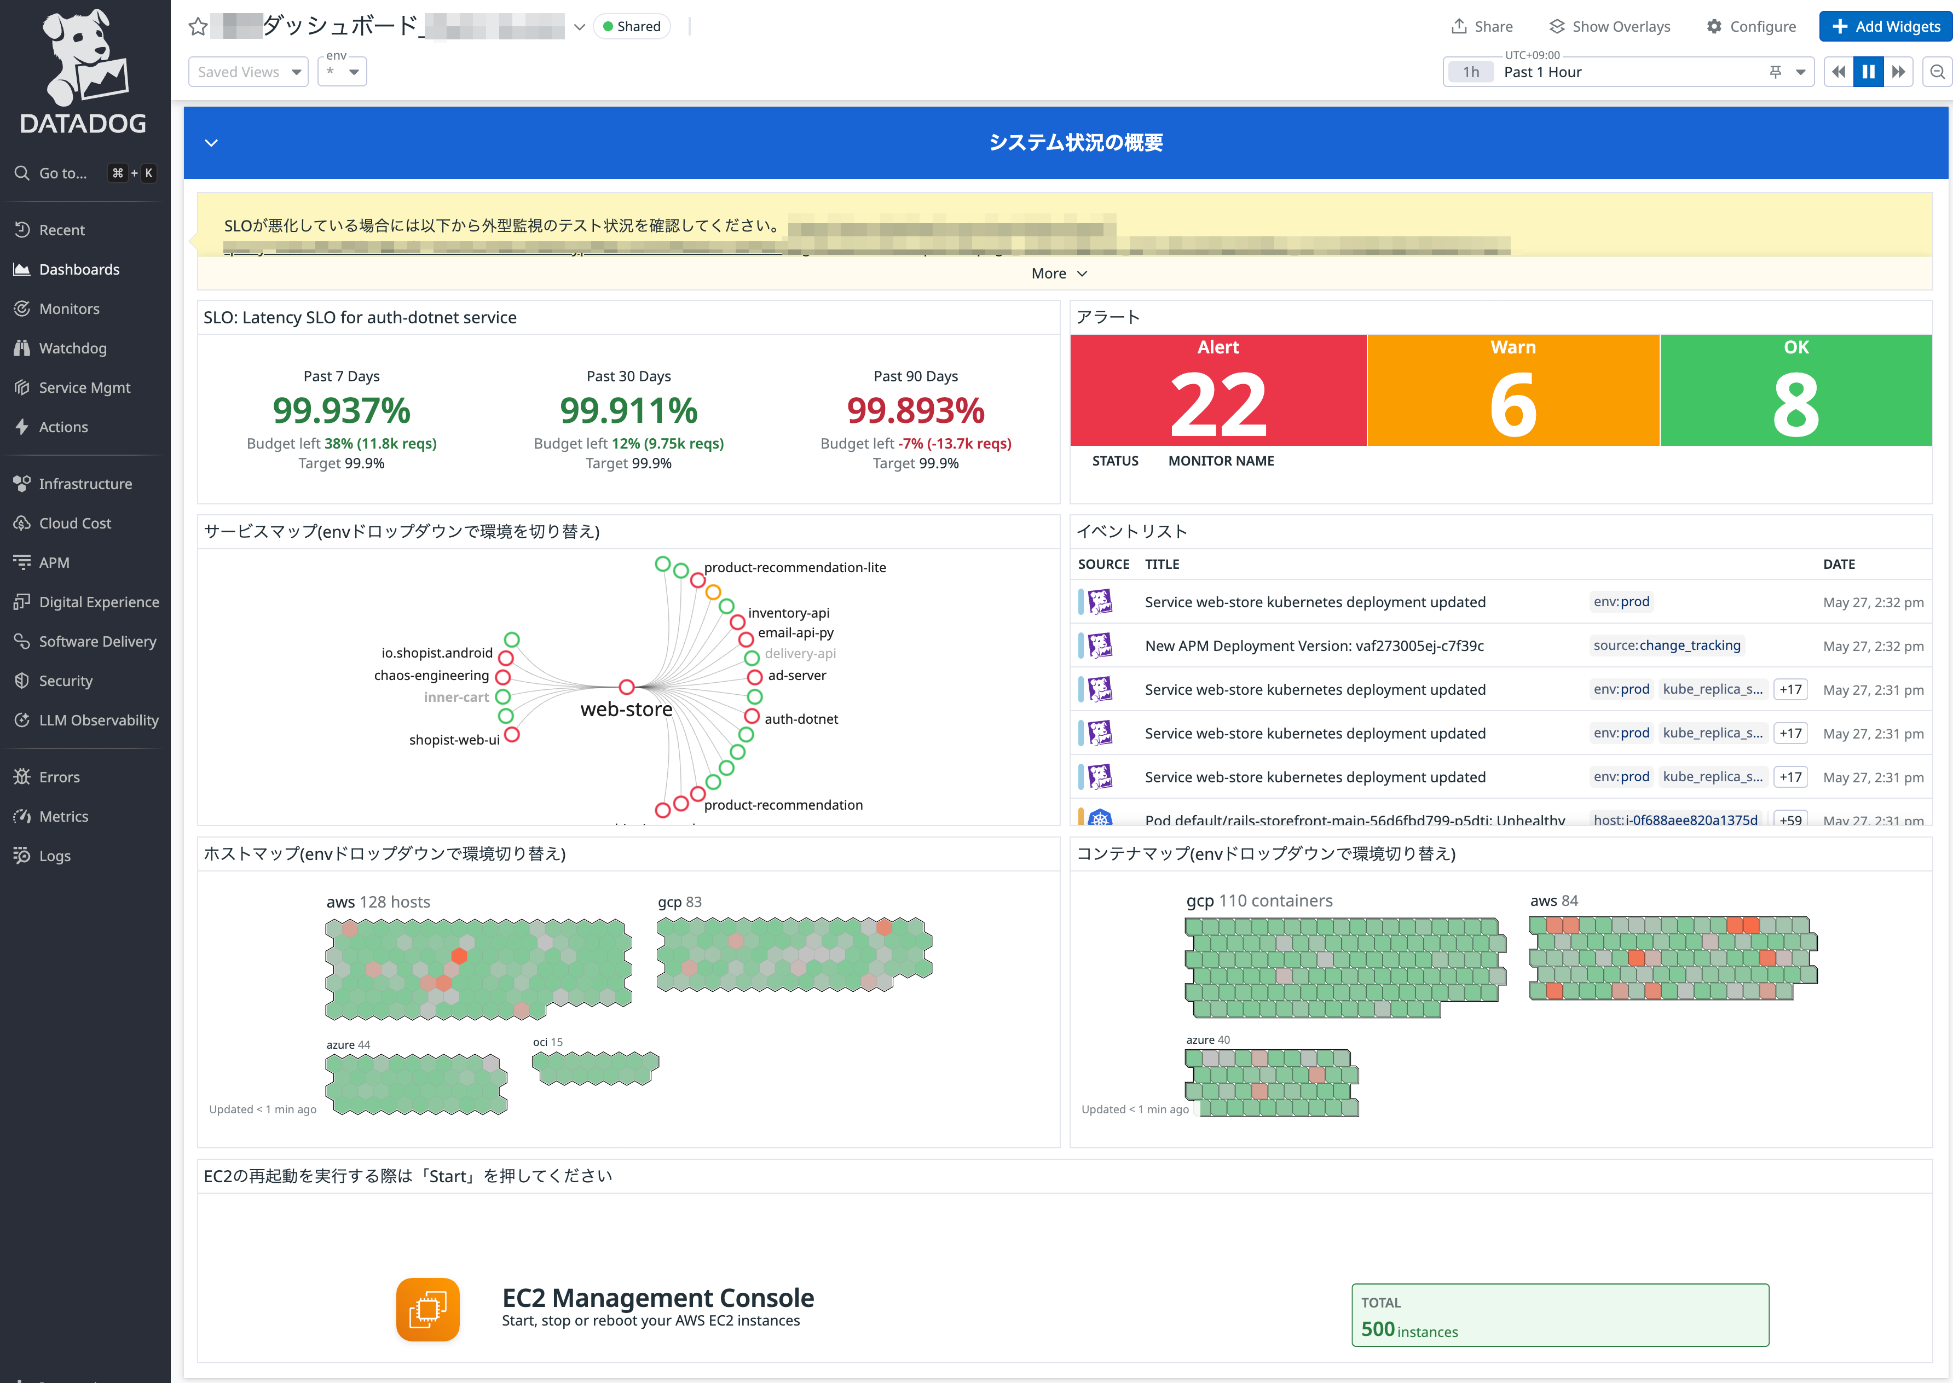Click the azure 40 containers group
1953x1383 pixels.
1272,1083
